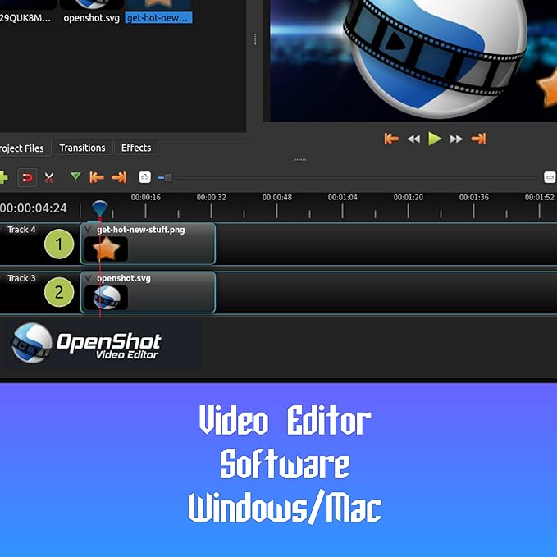The image size is (557, 557).
Task: Click the 00:00:32 mark on the ruler
Action: tap(212, 197)
